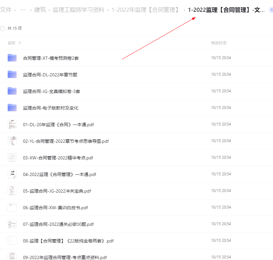
Task: Click PDF thumbnail of 06-监理合同-XW-集训白皮书
Action: click(12, 207)
